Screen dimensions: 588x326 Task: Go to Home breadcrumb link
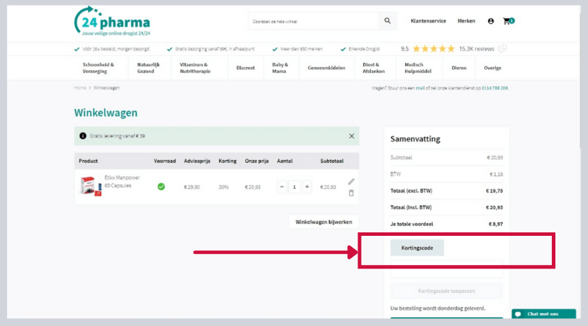[80, 88]
